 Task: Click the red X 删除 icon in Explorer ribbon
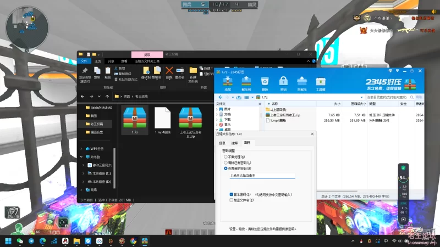pos(169,70)
